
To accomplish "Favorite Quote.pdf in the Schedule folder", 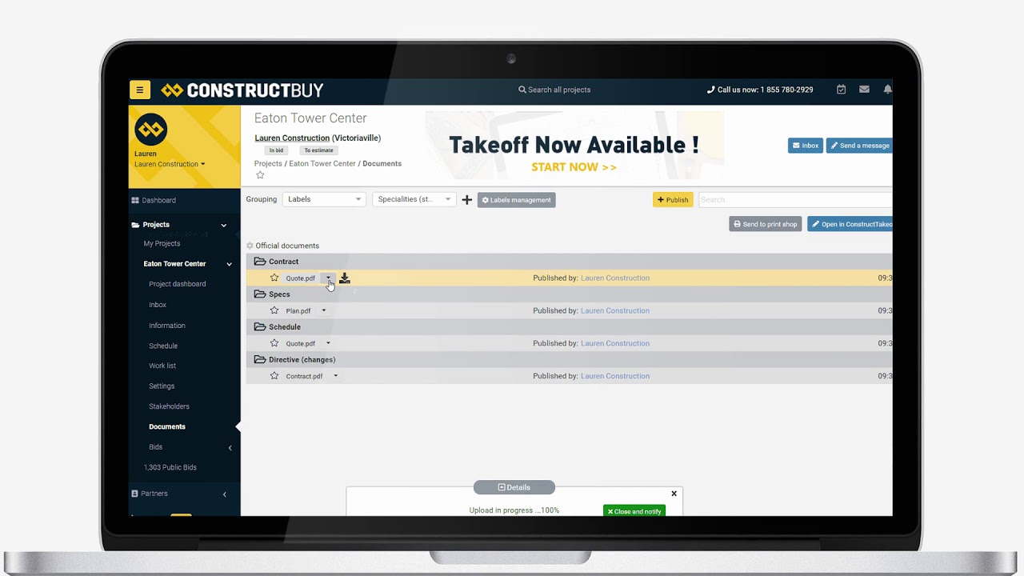I will (274, 343).
